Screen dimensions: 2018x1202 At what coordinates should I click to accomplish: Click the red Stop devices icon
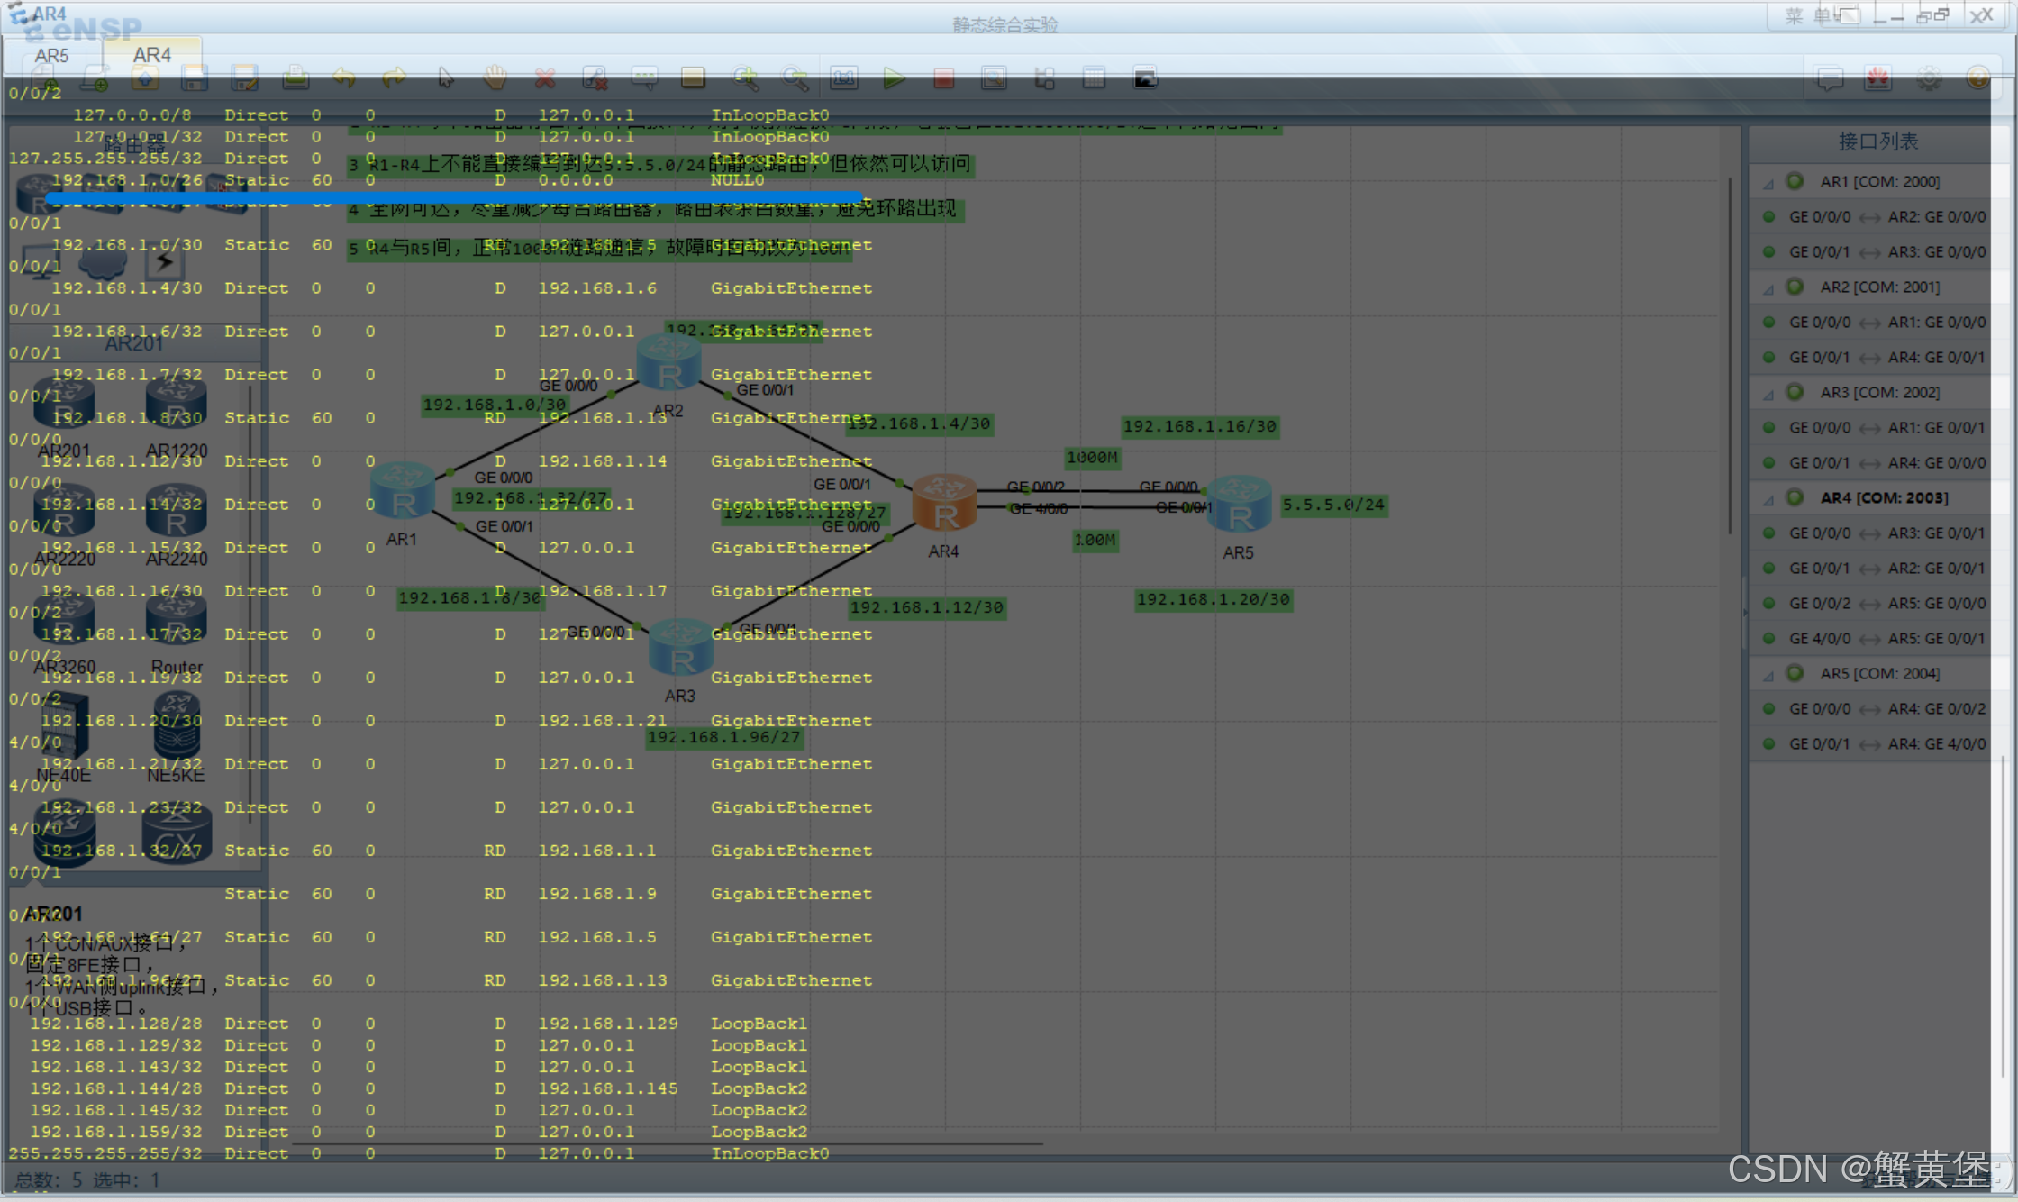click(943, 79)
